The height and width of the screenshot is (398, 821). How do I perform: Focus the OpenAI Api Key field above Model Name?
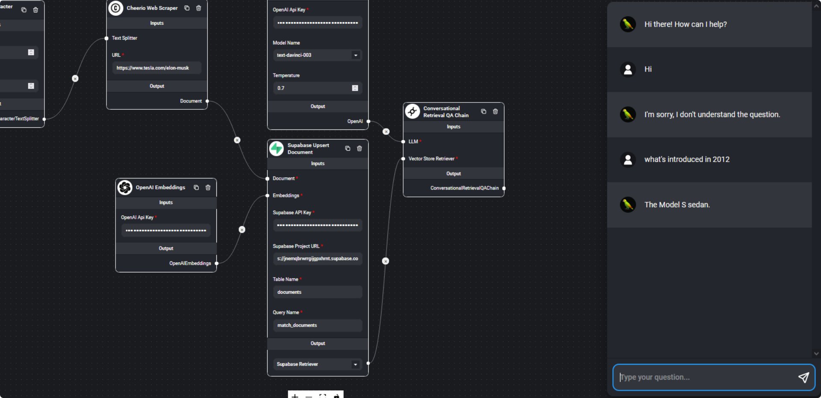[x=317, y=23]
